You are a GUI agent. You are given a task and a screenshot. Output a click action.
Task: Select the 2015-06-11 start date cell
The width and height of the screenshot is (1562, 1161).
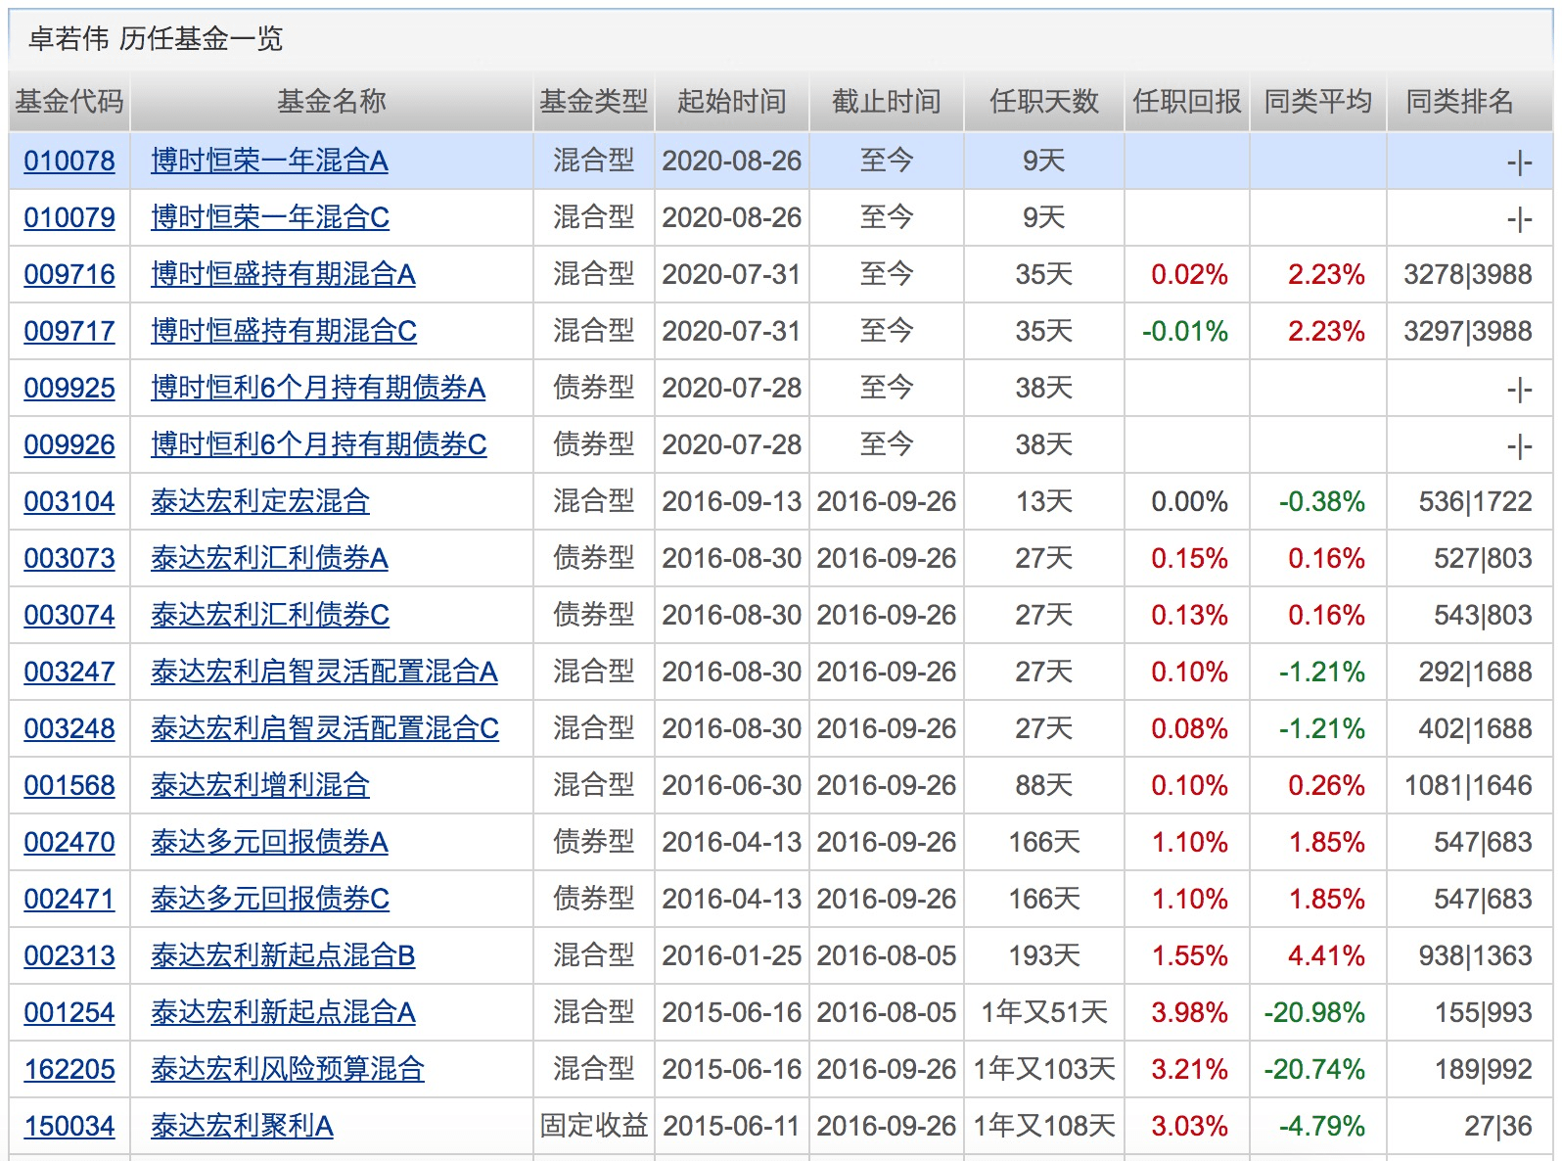(x=732, y=1126)
